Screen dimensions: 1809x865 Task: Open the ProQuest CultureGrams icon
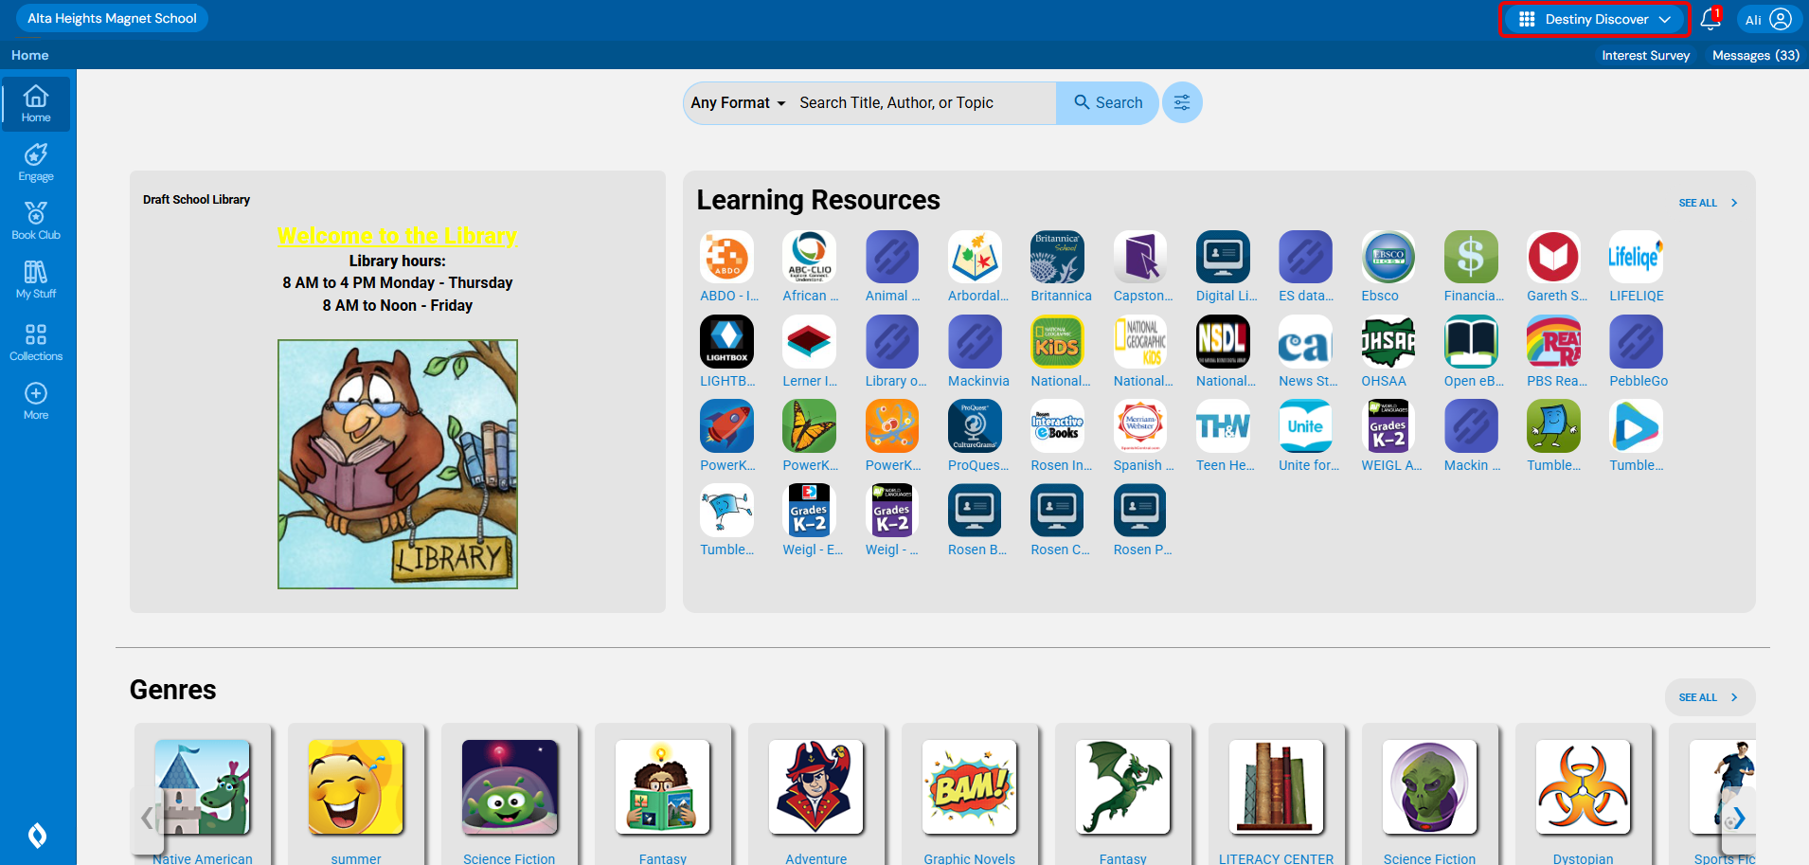(x=975, y=426)
